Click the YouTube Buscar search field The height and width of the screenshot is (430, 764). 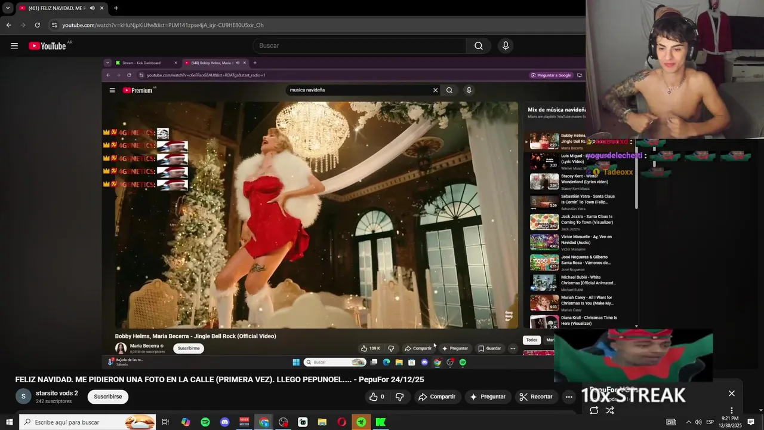click(360, 45)
